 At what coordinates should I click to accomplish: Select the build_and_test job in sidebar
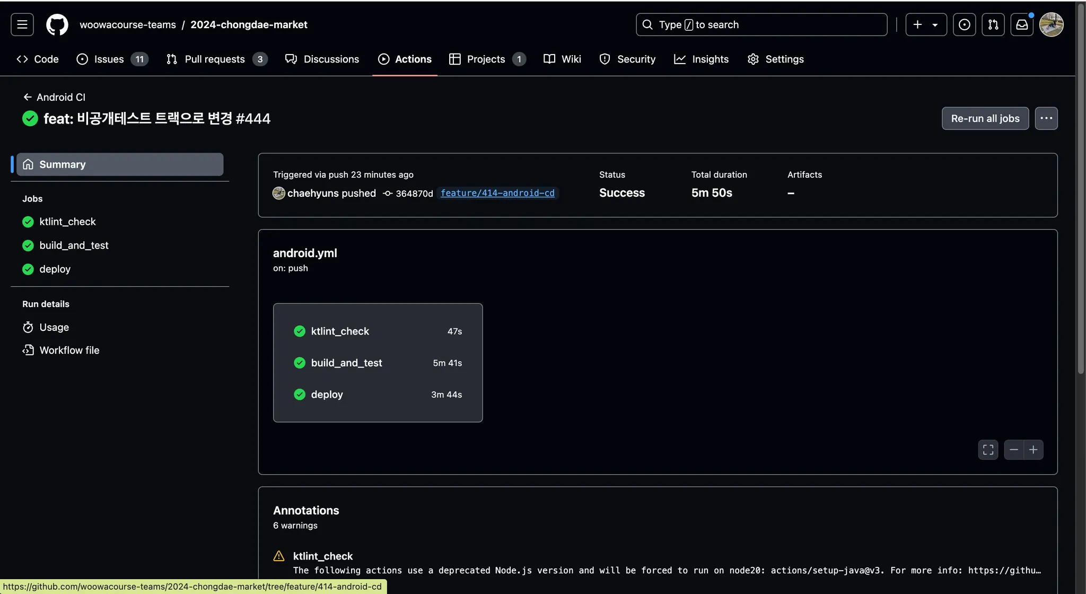(x=74, y=245)
